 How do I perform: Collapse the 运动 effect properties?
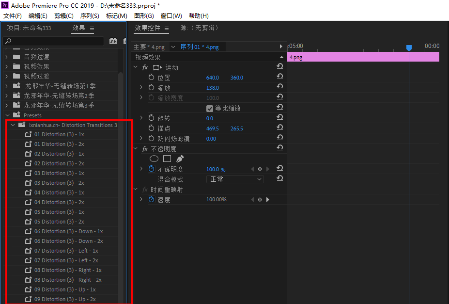pos(136,67)
